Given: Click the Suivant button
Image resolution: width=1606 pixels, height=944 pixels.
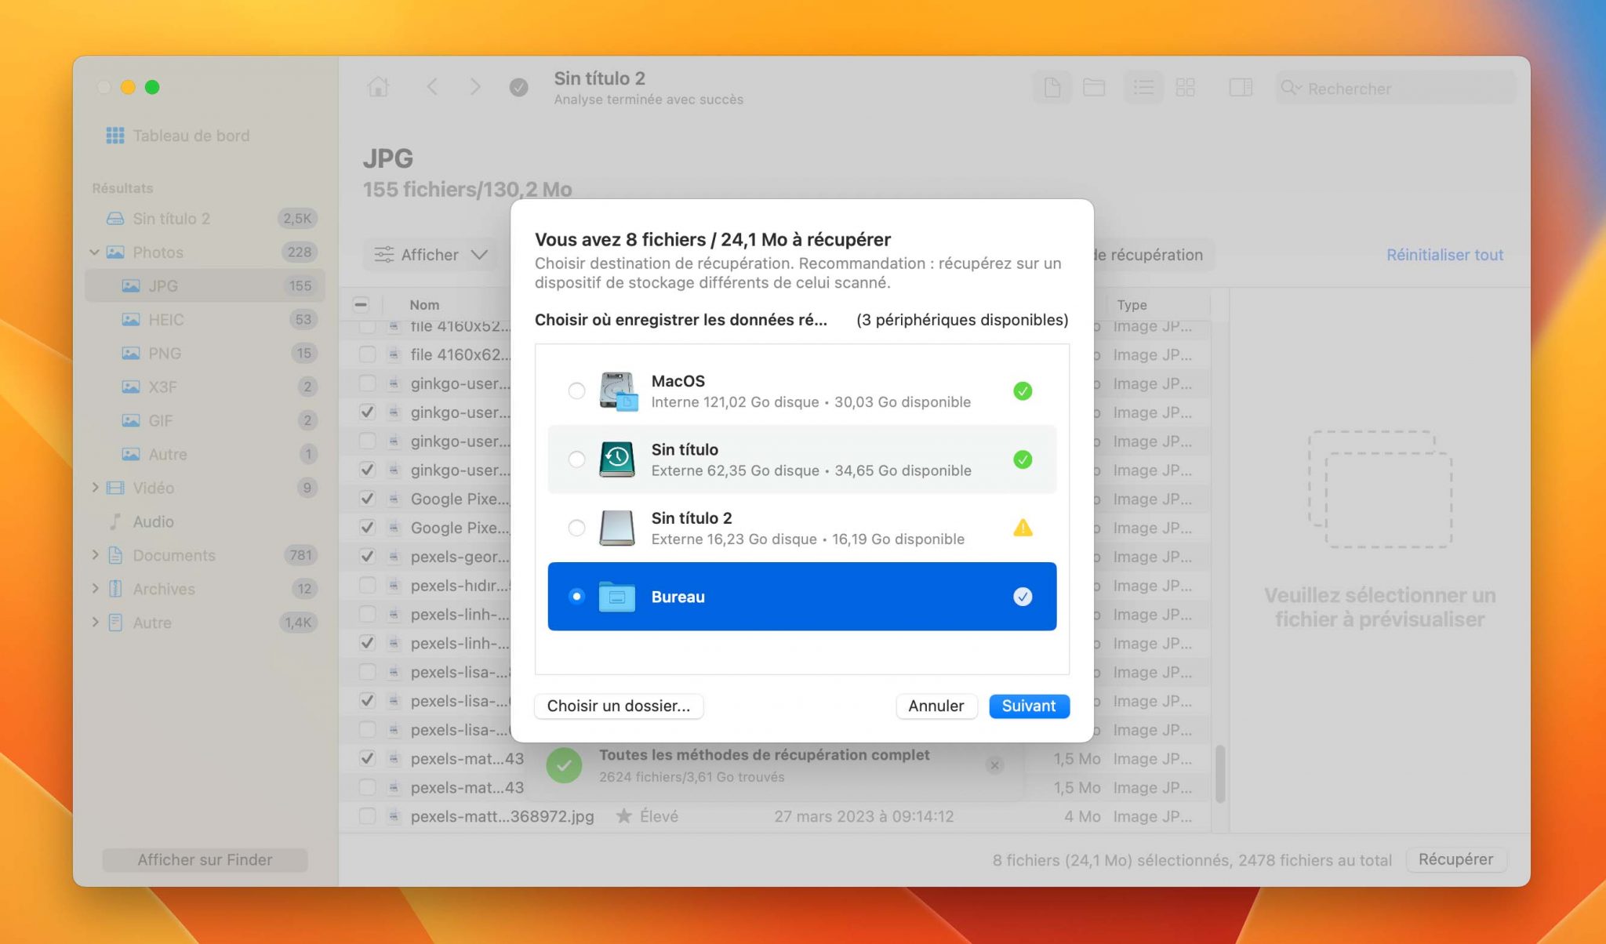Looking at the screenshot, I should 1028,706.
